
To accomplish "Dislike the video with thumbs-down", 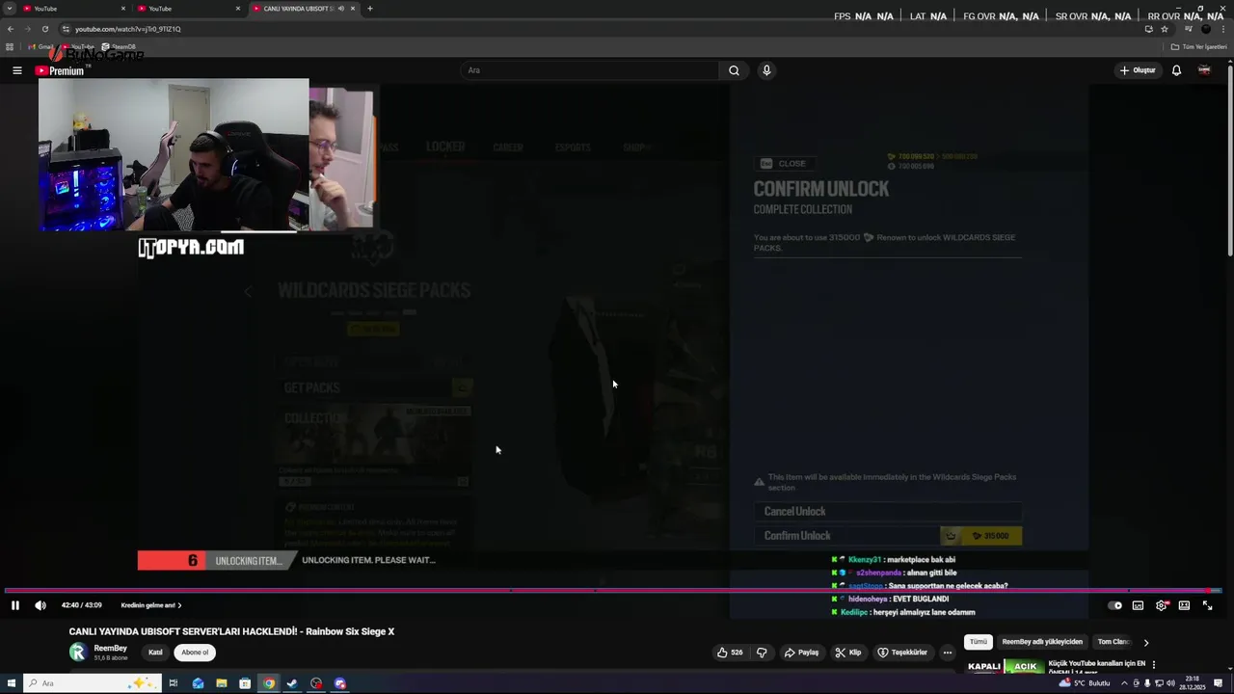I will click(762, 653).
